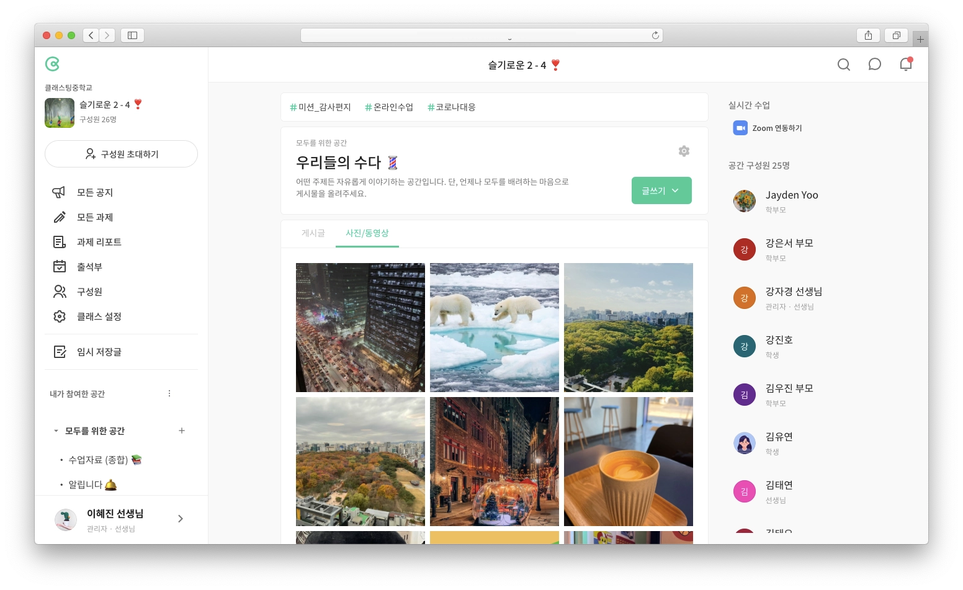Select member 김태연
Screen dimensions: 963x590
pos(779,485)
